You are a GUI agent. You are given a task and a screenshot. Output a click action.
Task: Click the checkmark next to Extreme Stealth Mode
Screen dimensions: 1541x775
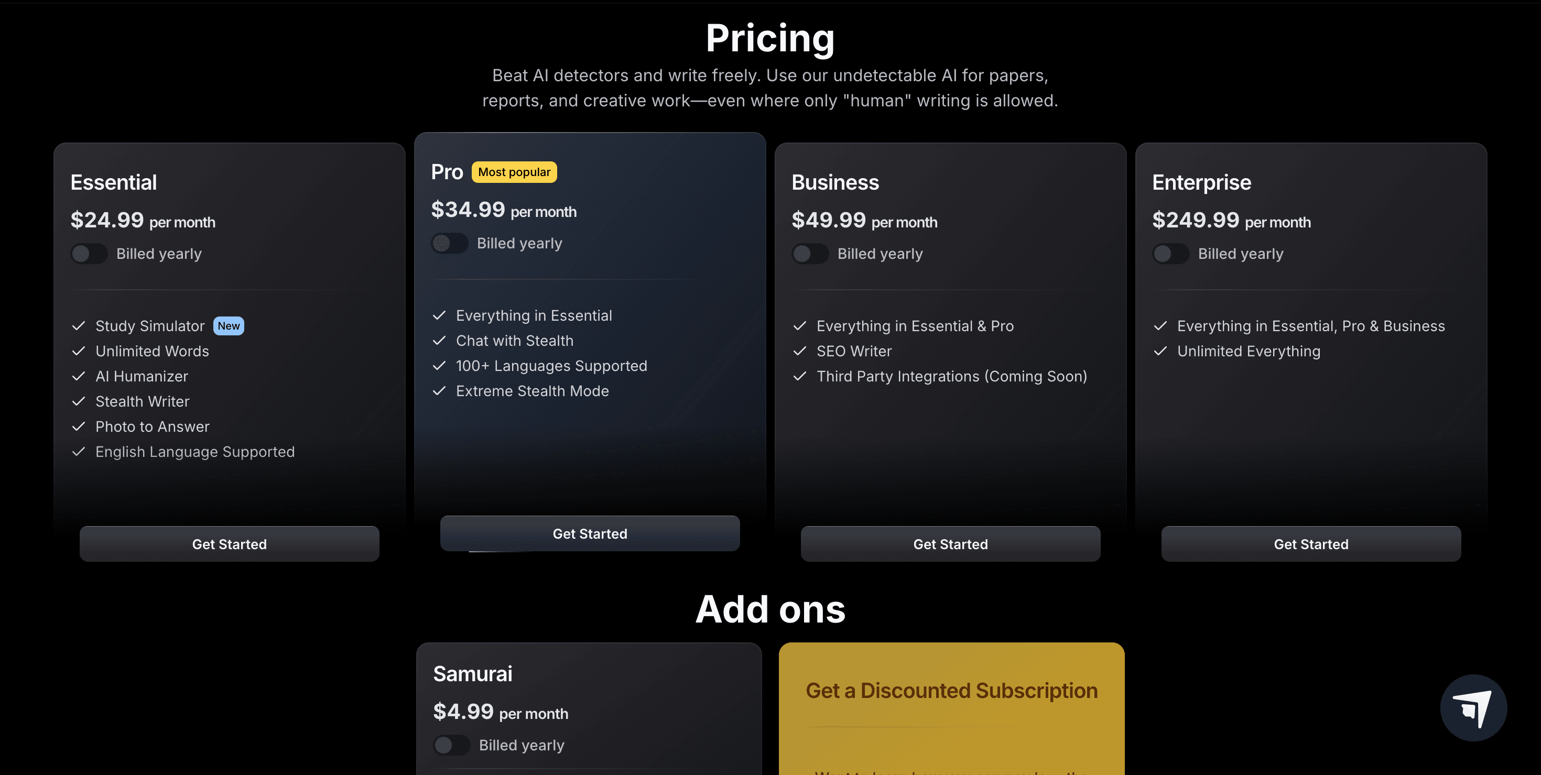pyautogui.click(x=439, y=391)
